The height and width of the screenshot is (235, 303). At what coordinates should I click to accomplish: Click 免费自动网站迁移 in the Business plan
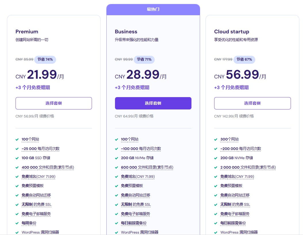(135, 195)
